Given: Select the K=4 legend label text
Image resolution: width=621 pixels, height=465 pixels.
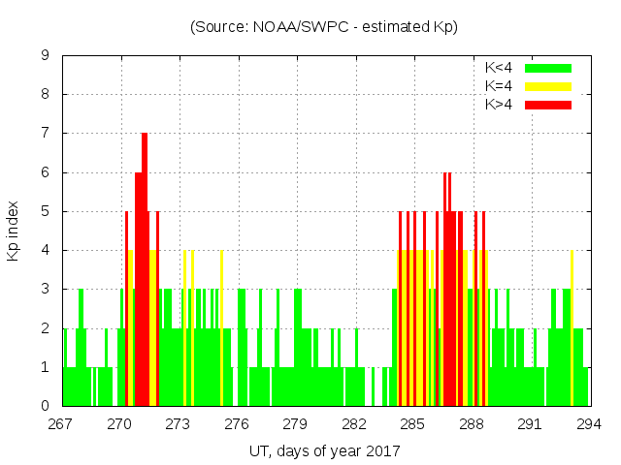Looking at the screenshot, I should pos(499,86).
